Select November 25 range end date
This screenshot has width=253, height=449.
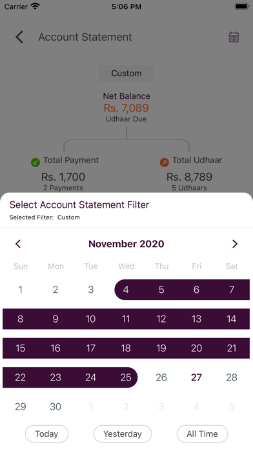click(x=126, y=377)
